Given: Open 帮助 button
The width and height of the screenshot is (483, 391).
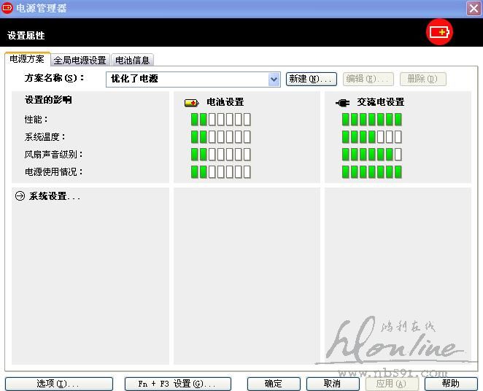Looking at the screenshot, I should point(451,384).
